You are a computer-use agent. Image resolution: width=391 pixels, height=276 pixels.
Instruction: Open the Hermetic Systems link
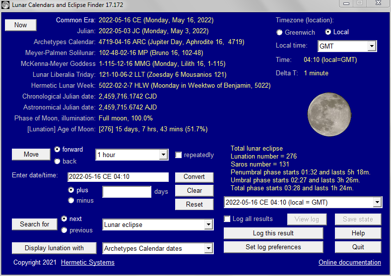tap(87, 262)
